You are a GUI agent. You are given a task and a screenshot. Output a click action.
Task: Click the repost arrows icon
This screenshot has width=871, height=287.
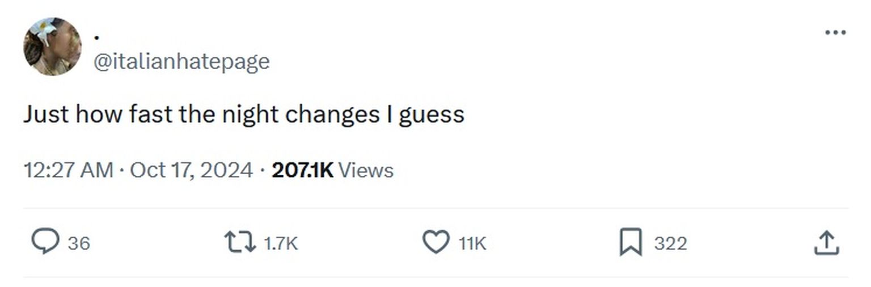pos(241,243)
